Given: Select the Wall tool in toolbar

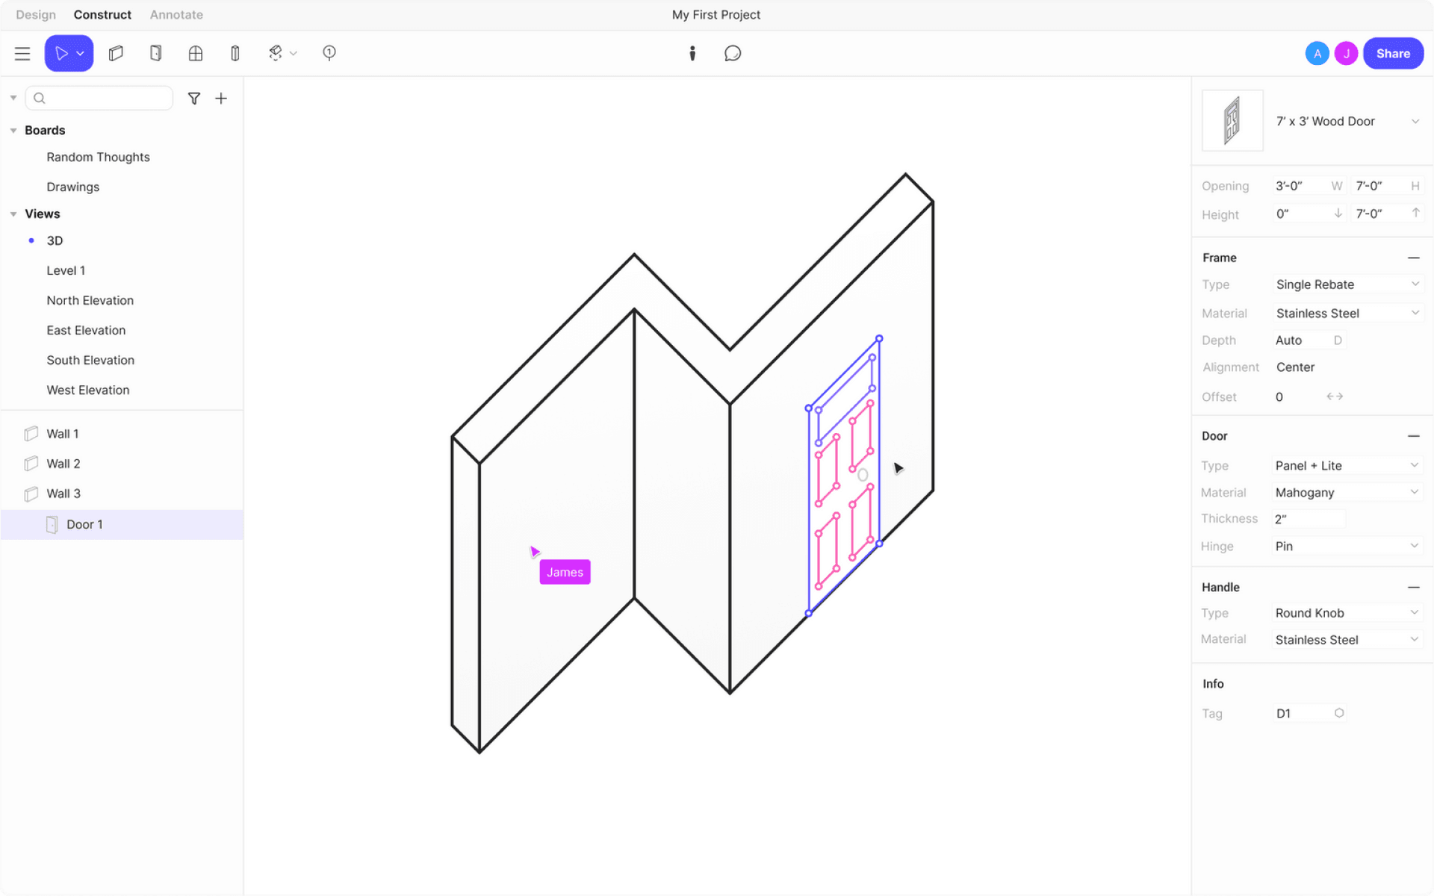Looking at the screenshot, I should 116,53.
